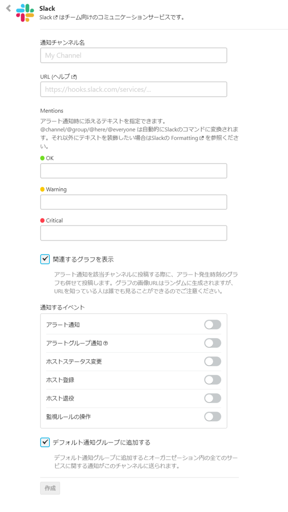
Task: Enable the アラートグループ通知 toggle
Action: 213,343
